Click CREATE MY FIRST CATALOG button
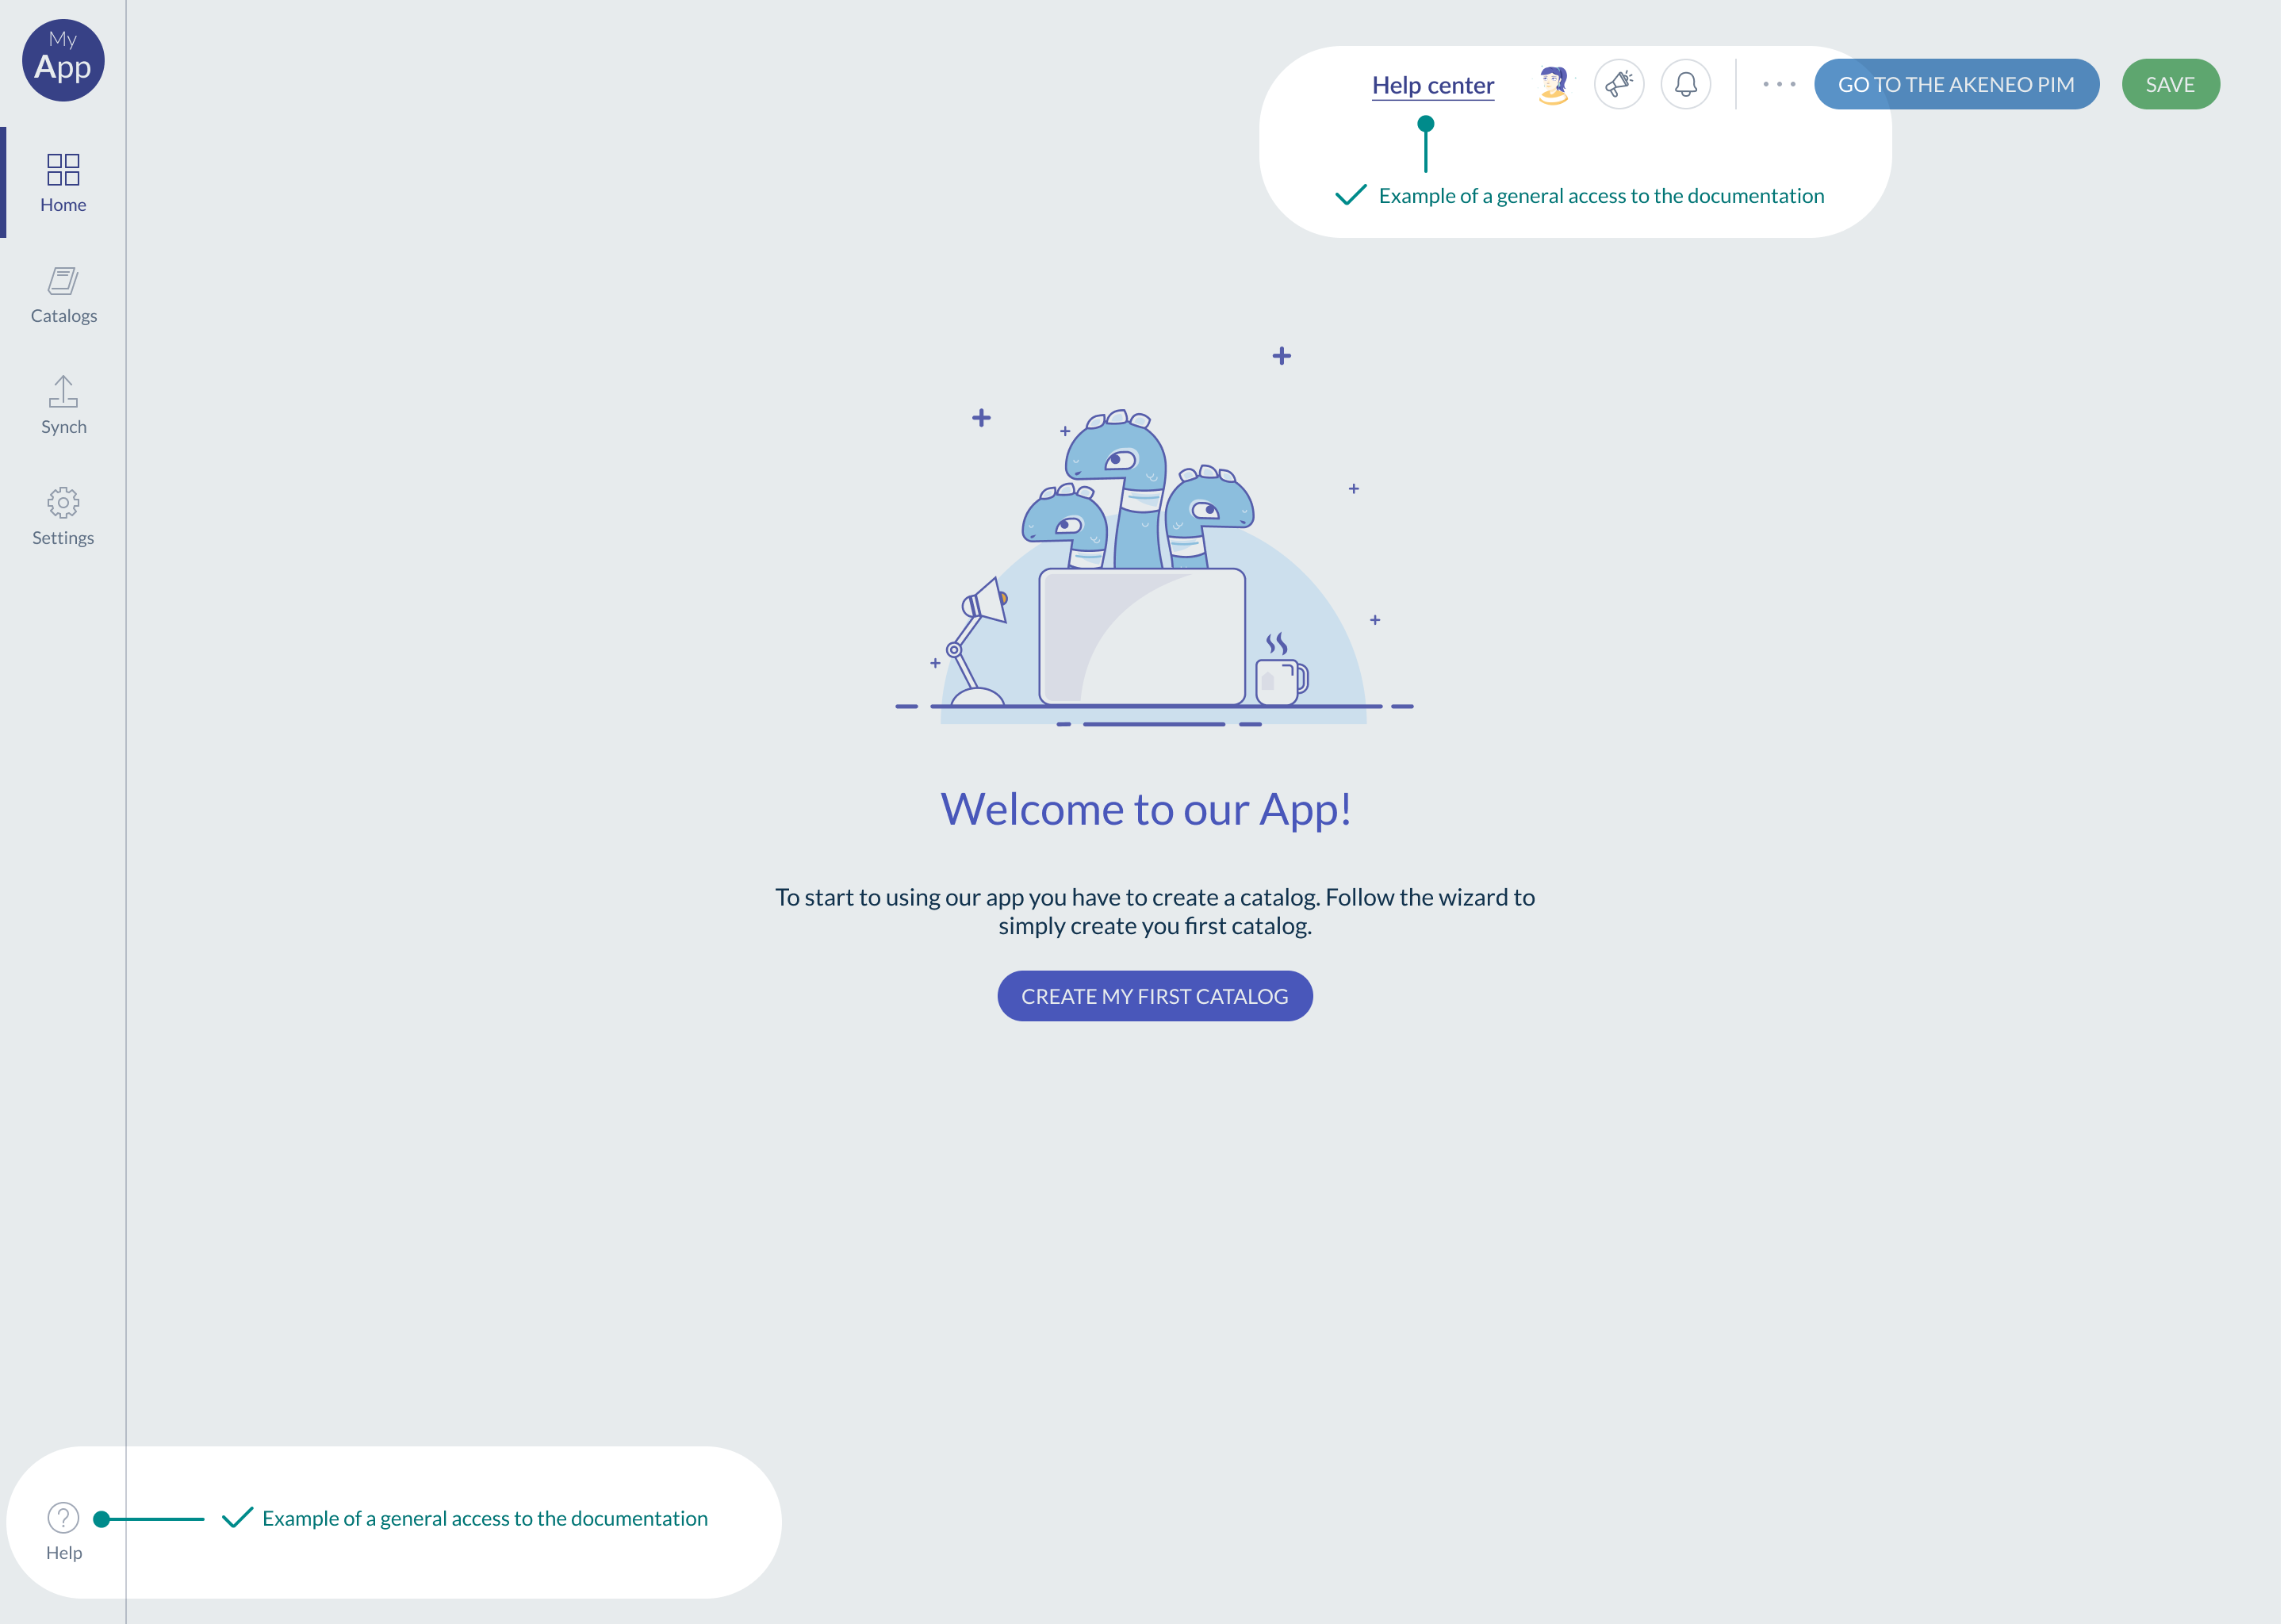The height and width of the screenshot is (1624, 2284). [x=1155, y=995]
